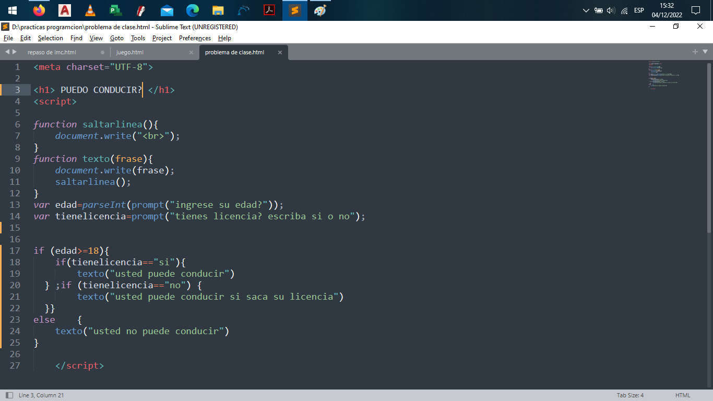Click line number 20 in the gutter
The width and height of the screenshot is (713, 401).
click(15, 285)
